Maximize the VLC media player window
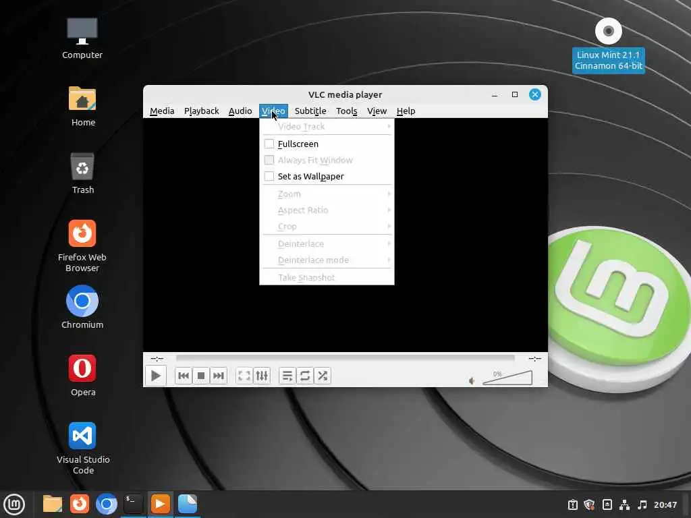The image size is (691, 518). tap(515, 94)
